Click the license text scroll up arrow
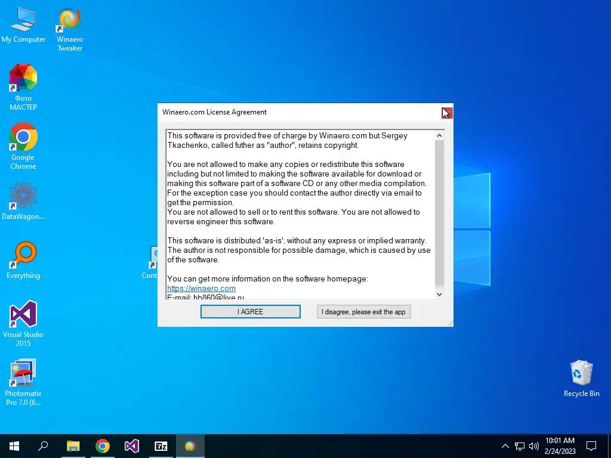Viewport: 611px width, 458px height. point(439,135)
